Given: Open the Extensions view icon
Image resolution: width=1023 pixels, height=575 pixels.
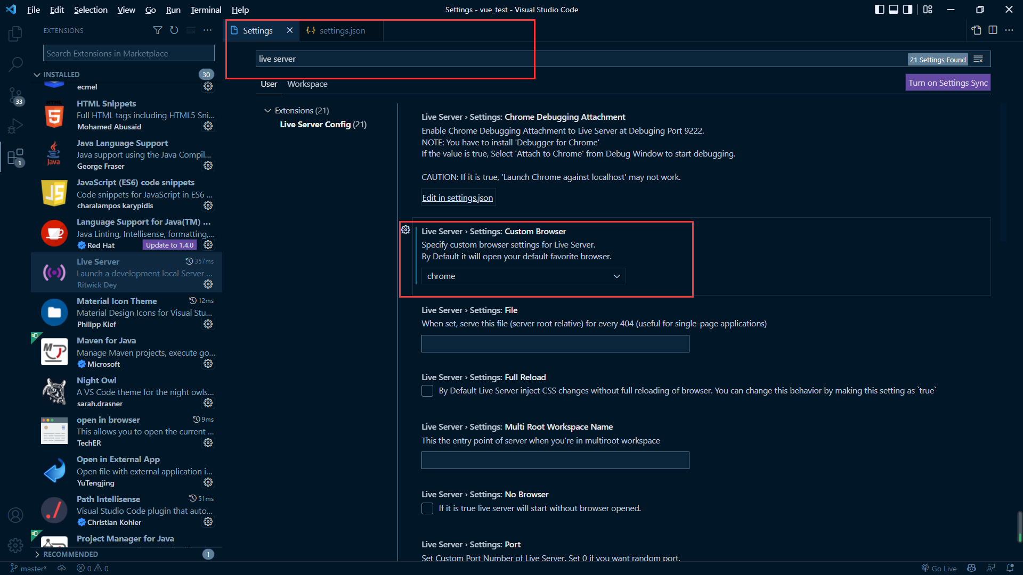Looking at the screenshot, I should pos(15,158).
